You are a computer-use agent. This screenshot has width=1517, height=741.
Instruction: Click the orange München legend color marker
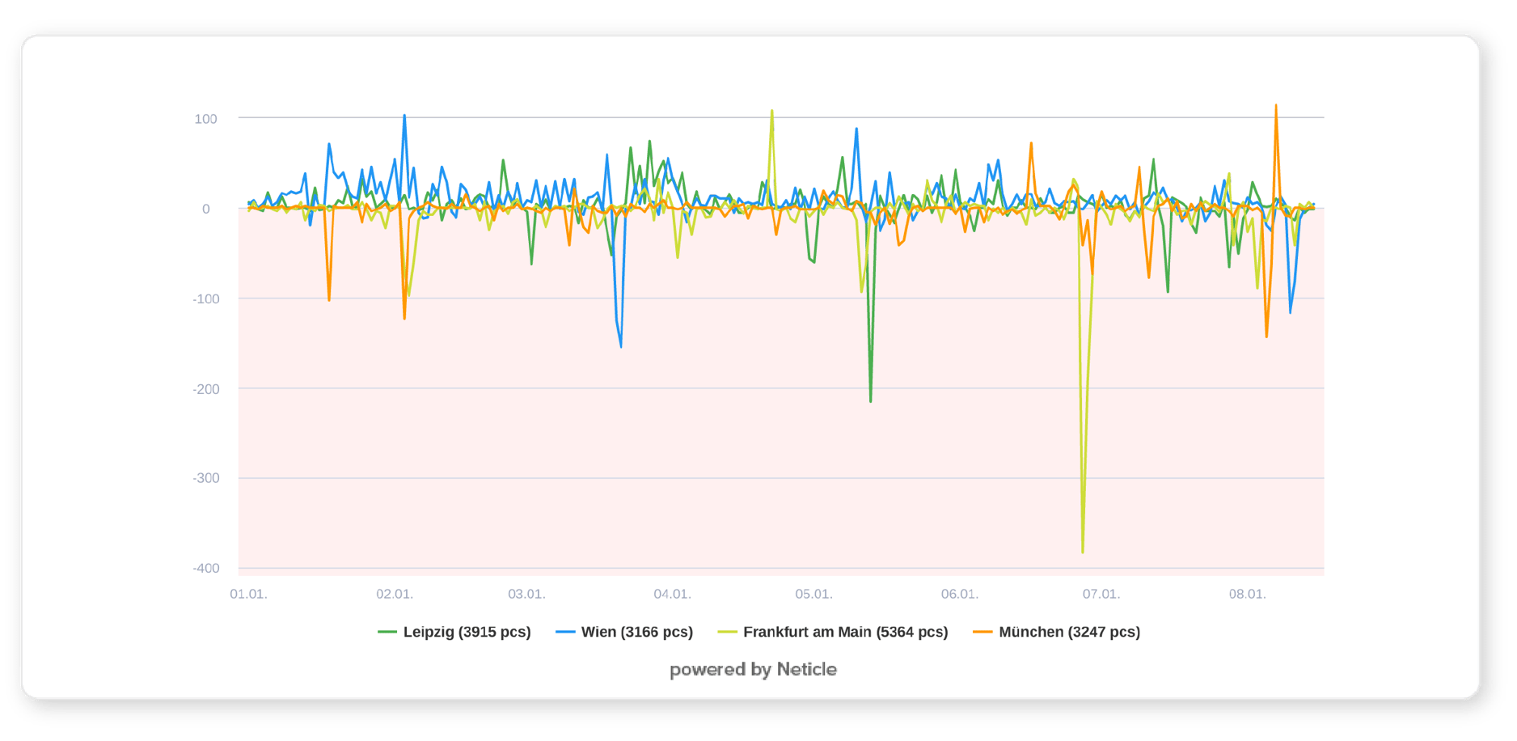tap(982, 632)
